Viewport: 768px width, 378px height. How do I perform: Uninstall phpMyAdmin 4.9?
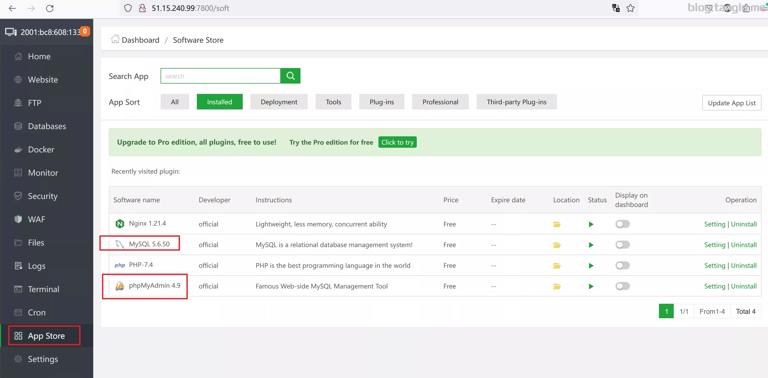(744, 286)
